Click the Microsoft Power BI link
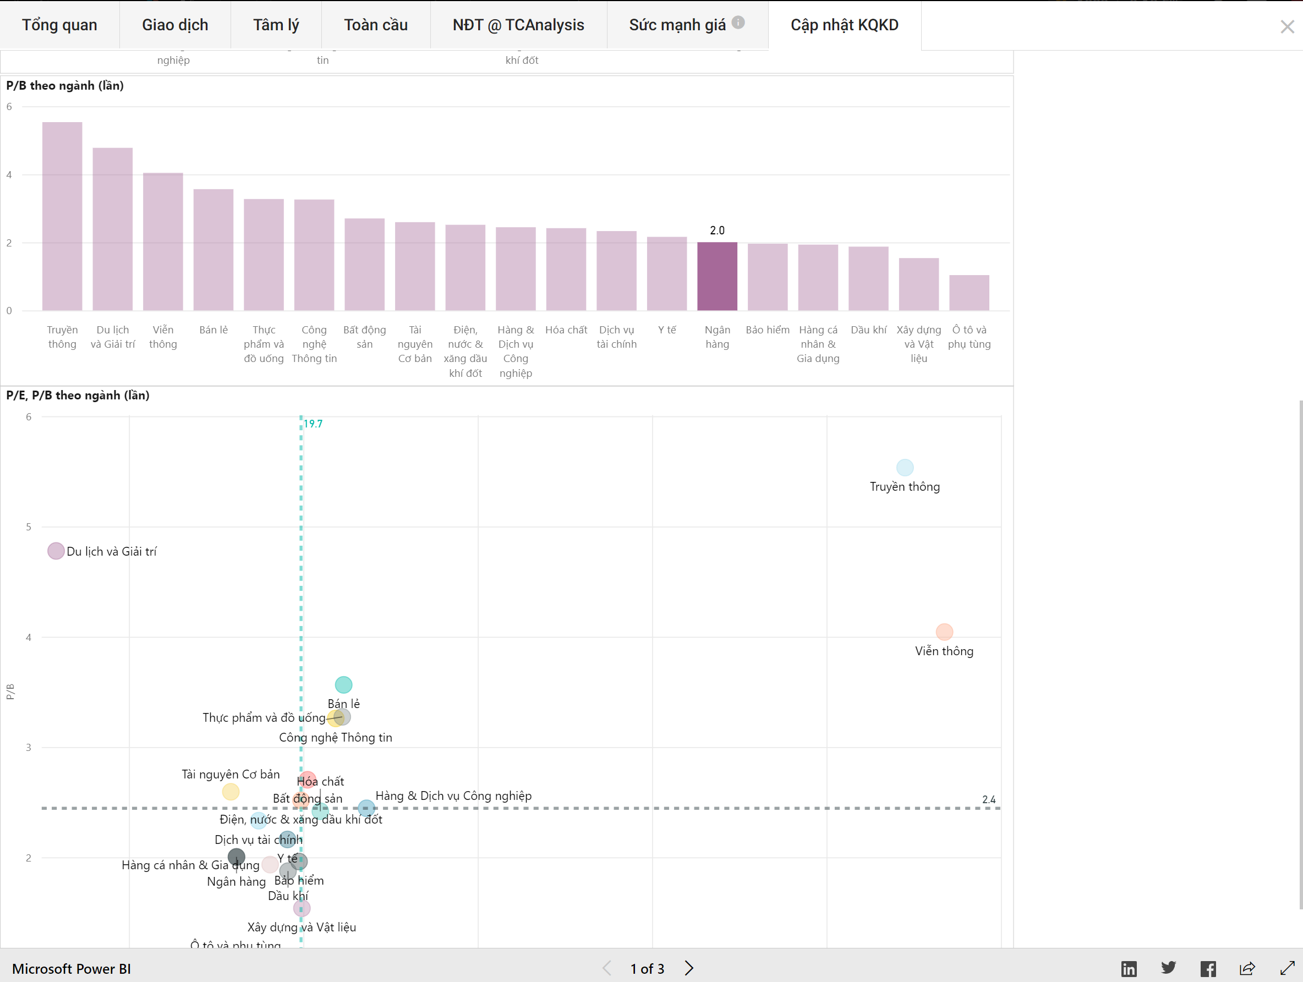The image size is (1303, 982). [72, 968]
